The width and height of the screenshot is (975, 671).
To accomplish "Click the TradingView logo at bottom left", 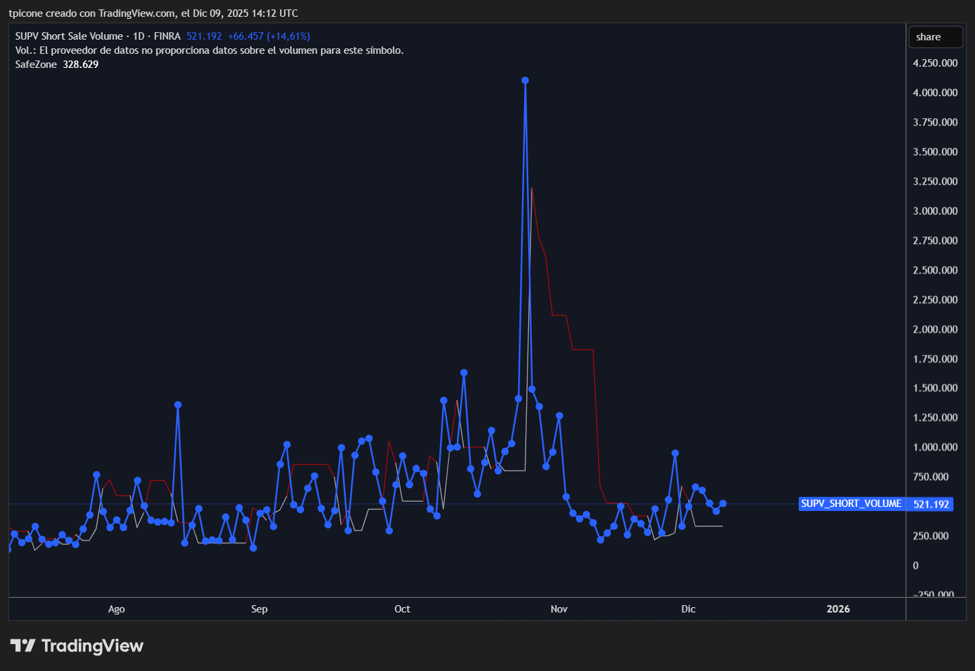I will coord(75,645).
